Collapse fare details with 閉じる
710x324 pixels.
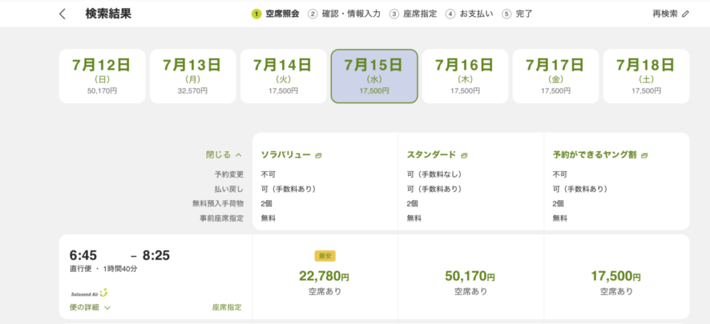click(224, 155)
